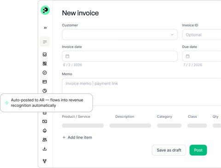Viewport: 221px width, 168px height.
Task: Click the Due date label
Action: pos(189,47)
